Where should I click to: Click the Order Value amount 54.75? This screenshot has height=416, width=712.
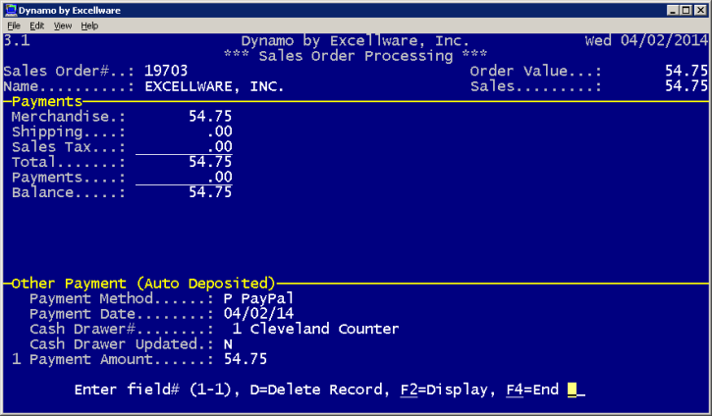tap(686, 71)
